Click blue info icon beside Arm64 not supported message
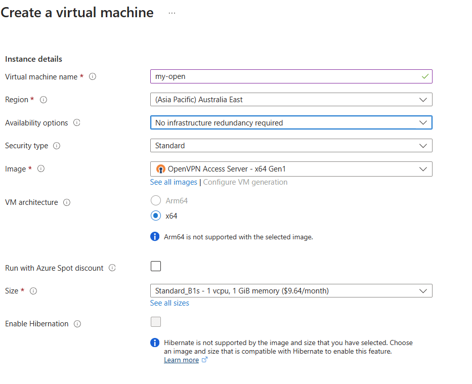Image resolution: width=472 pixels, height=384 pixels. click(155, 237)
